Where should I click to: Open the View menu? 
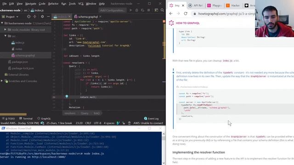19,4
